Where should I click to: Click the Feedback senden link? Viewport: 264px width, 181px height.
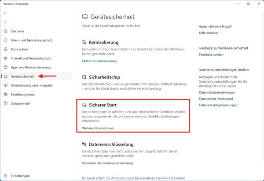coord(211,54)
